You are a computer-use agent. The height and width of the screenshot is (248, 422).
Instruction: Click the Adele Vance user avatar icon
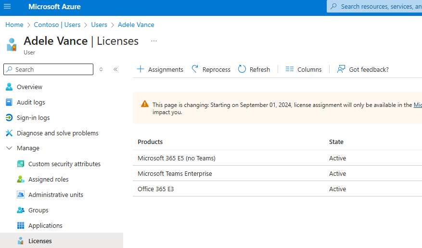coord(12,44)
